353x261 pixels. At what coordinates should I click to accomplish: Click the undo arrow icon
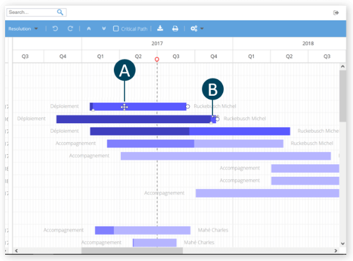55,29
